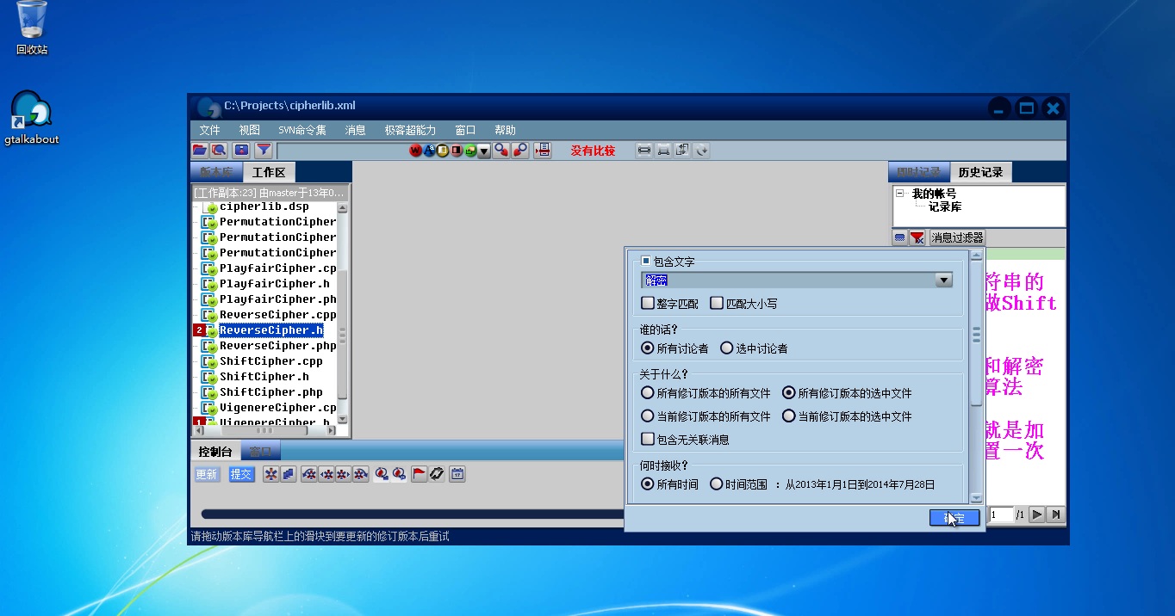Select 当前修订版本的所有文件 radio option
The image size is (1175, 616).
coord(648,416)
